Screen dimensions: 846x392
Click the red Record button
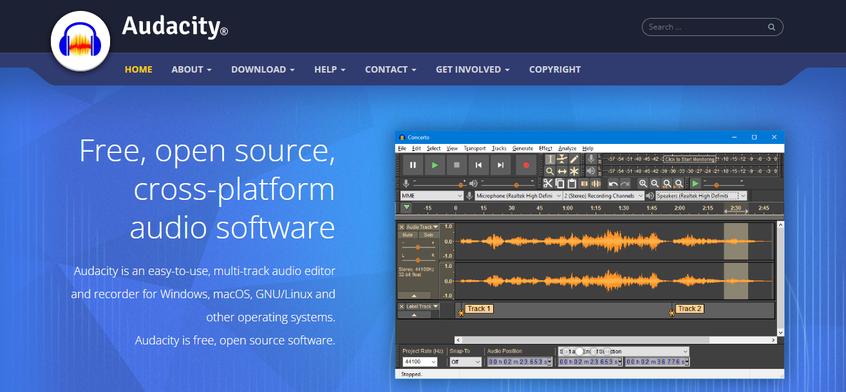(x=525, y=165)
